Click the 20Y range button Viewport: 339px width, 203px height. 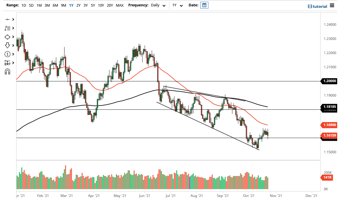tap(110, 5)
